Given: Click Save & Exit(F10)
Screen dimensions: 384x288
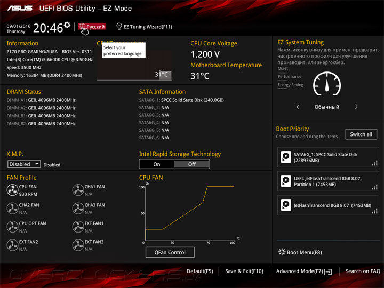Looking at the screenshot, I should coord(244,271).
